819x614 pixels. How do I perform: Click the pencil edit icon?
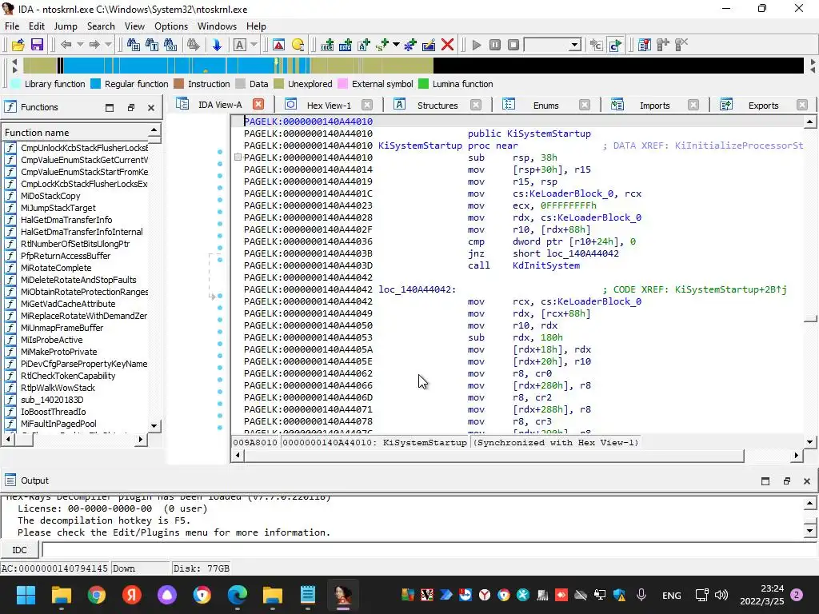point(429,45)
